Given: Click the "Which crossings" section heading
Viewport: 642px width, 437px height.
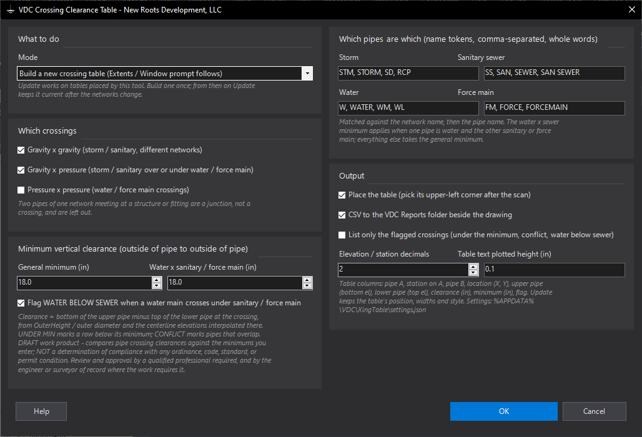Looking at the screenshot, I should pos(47,131).
